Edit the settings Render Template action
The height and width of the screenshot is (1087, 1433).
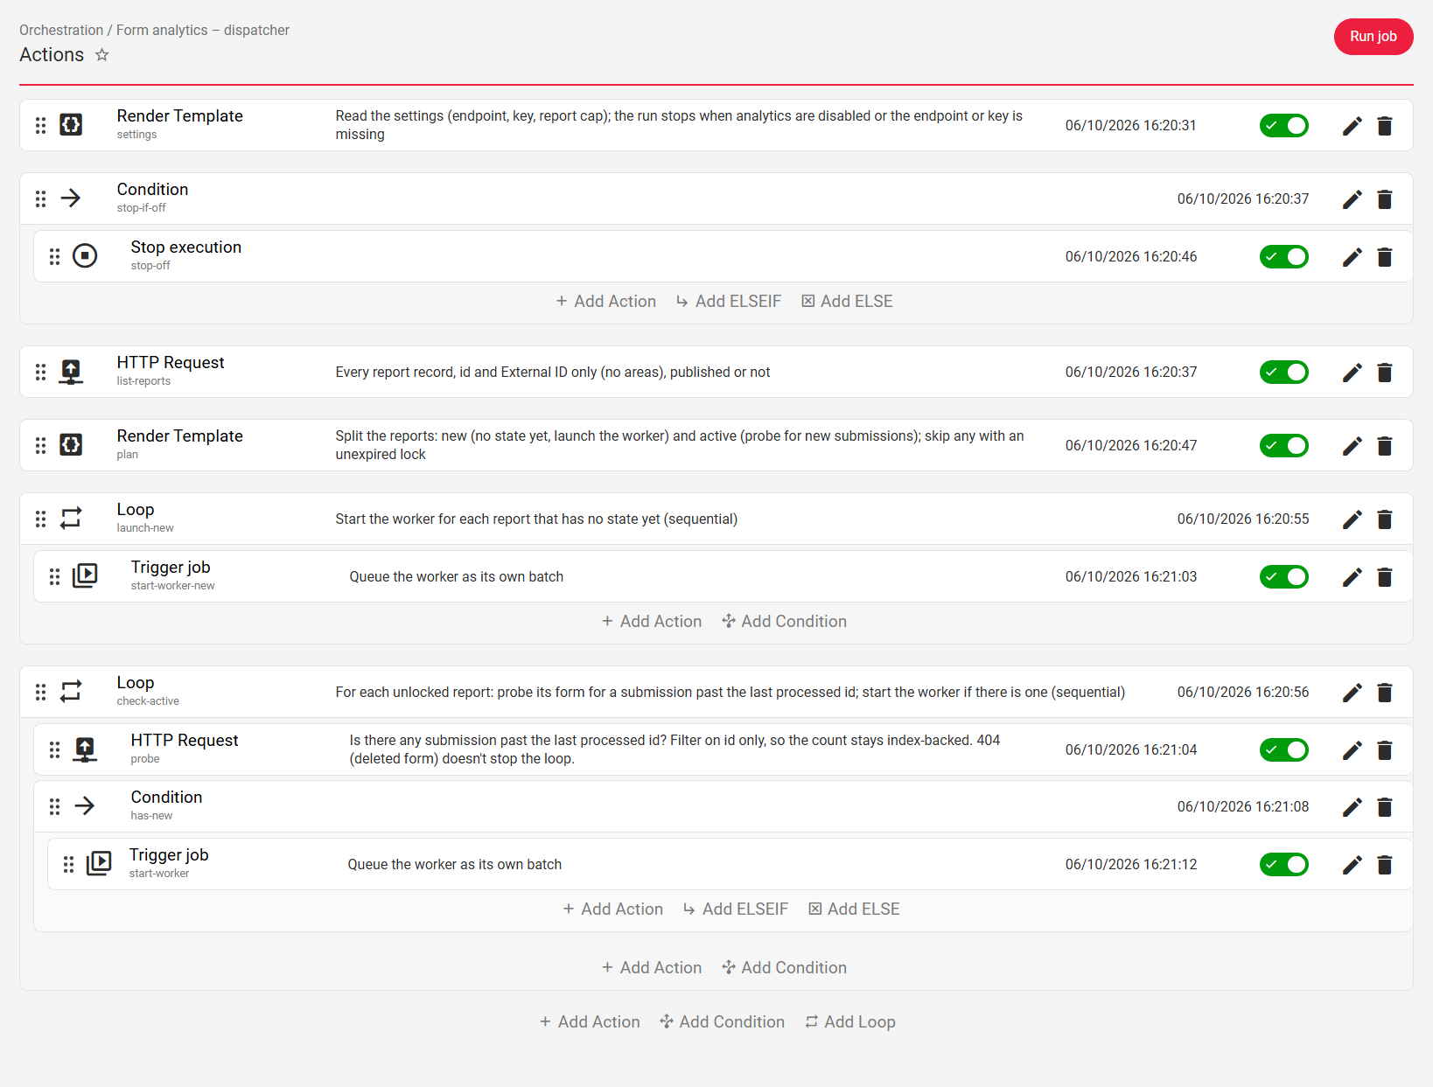pyautogui.click(x=1352, y=126)
